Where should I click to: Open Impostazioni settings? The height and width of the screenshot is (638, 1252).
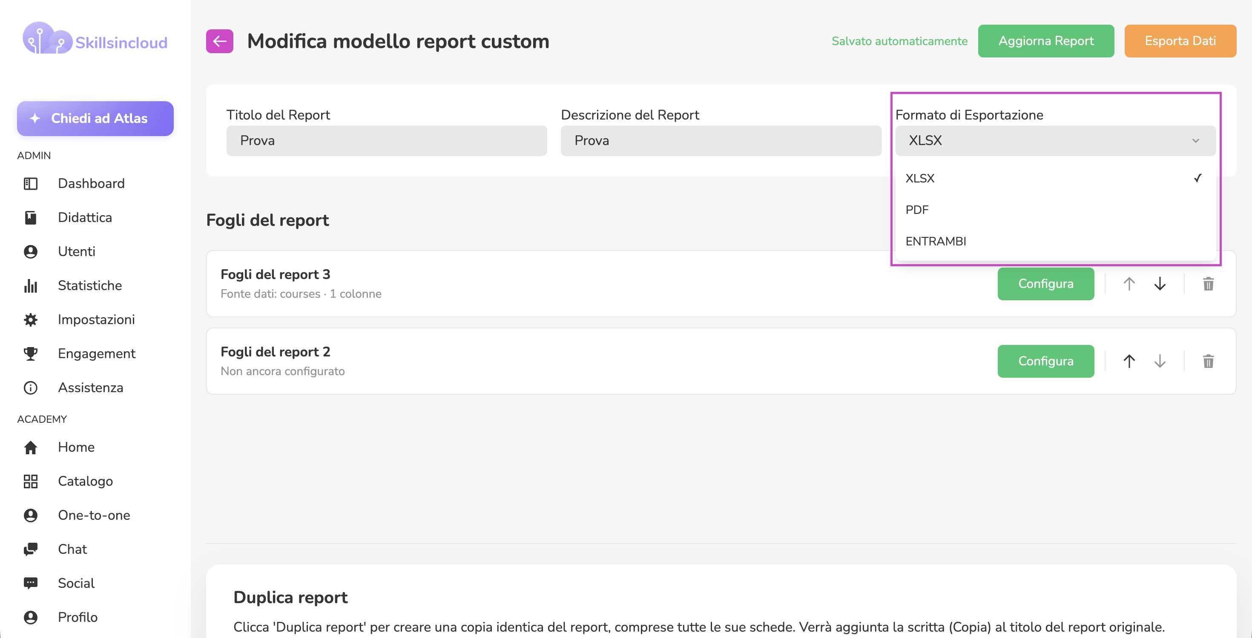[x=96, y=319]
